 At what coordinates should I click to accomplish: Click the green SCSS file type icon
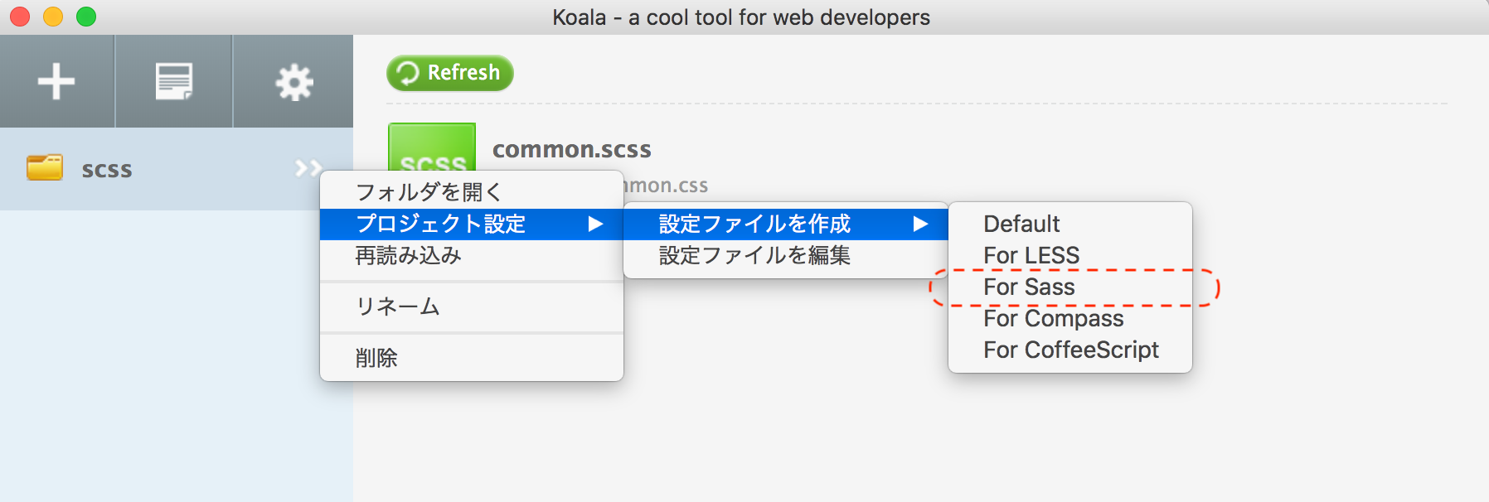(x=432, y=147)
